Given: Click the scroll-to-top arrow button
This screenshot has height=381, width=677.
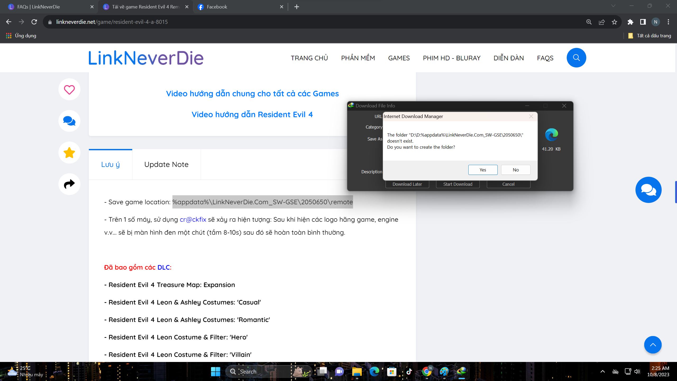Looking at the screenshot, I should pyautogui.click(x=653, y=345).
